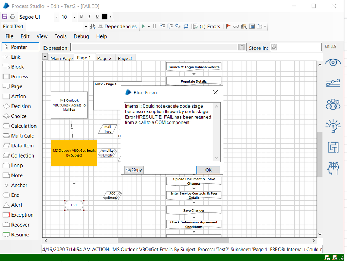Open the calculator icon beside Expression field
This screenshot has width=347, height=262.
(x=242, y=48)
